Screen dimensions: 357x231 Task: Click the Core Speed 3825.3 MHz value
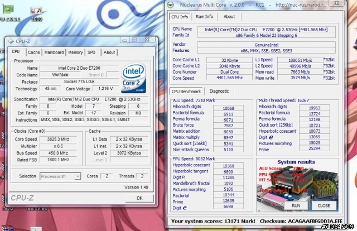click(58, 139)
